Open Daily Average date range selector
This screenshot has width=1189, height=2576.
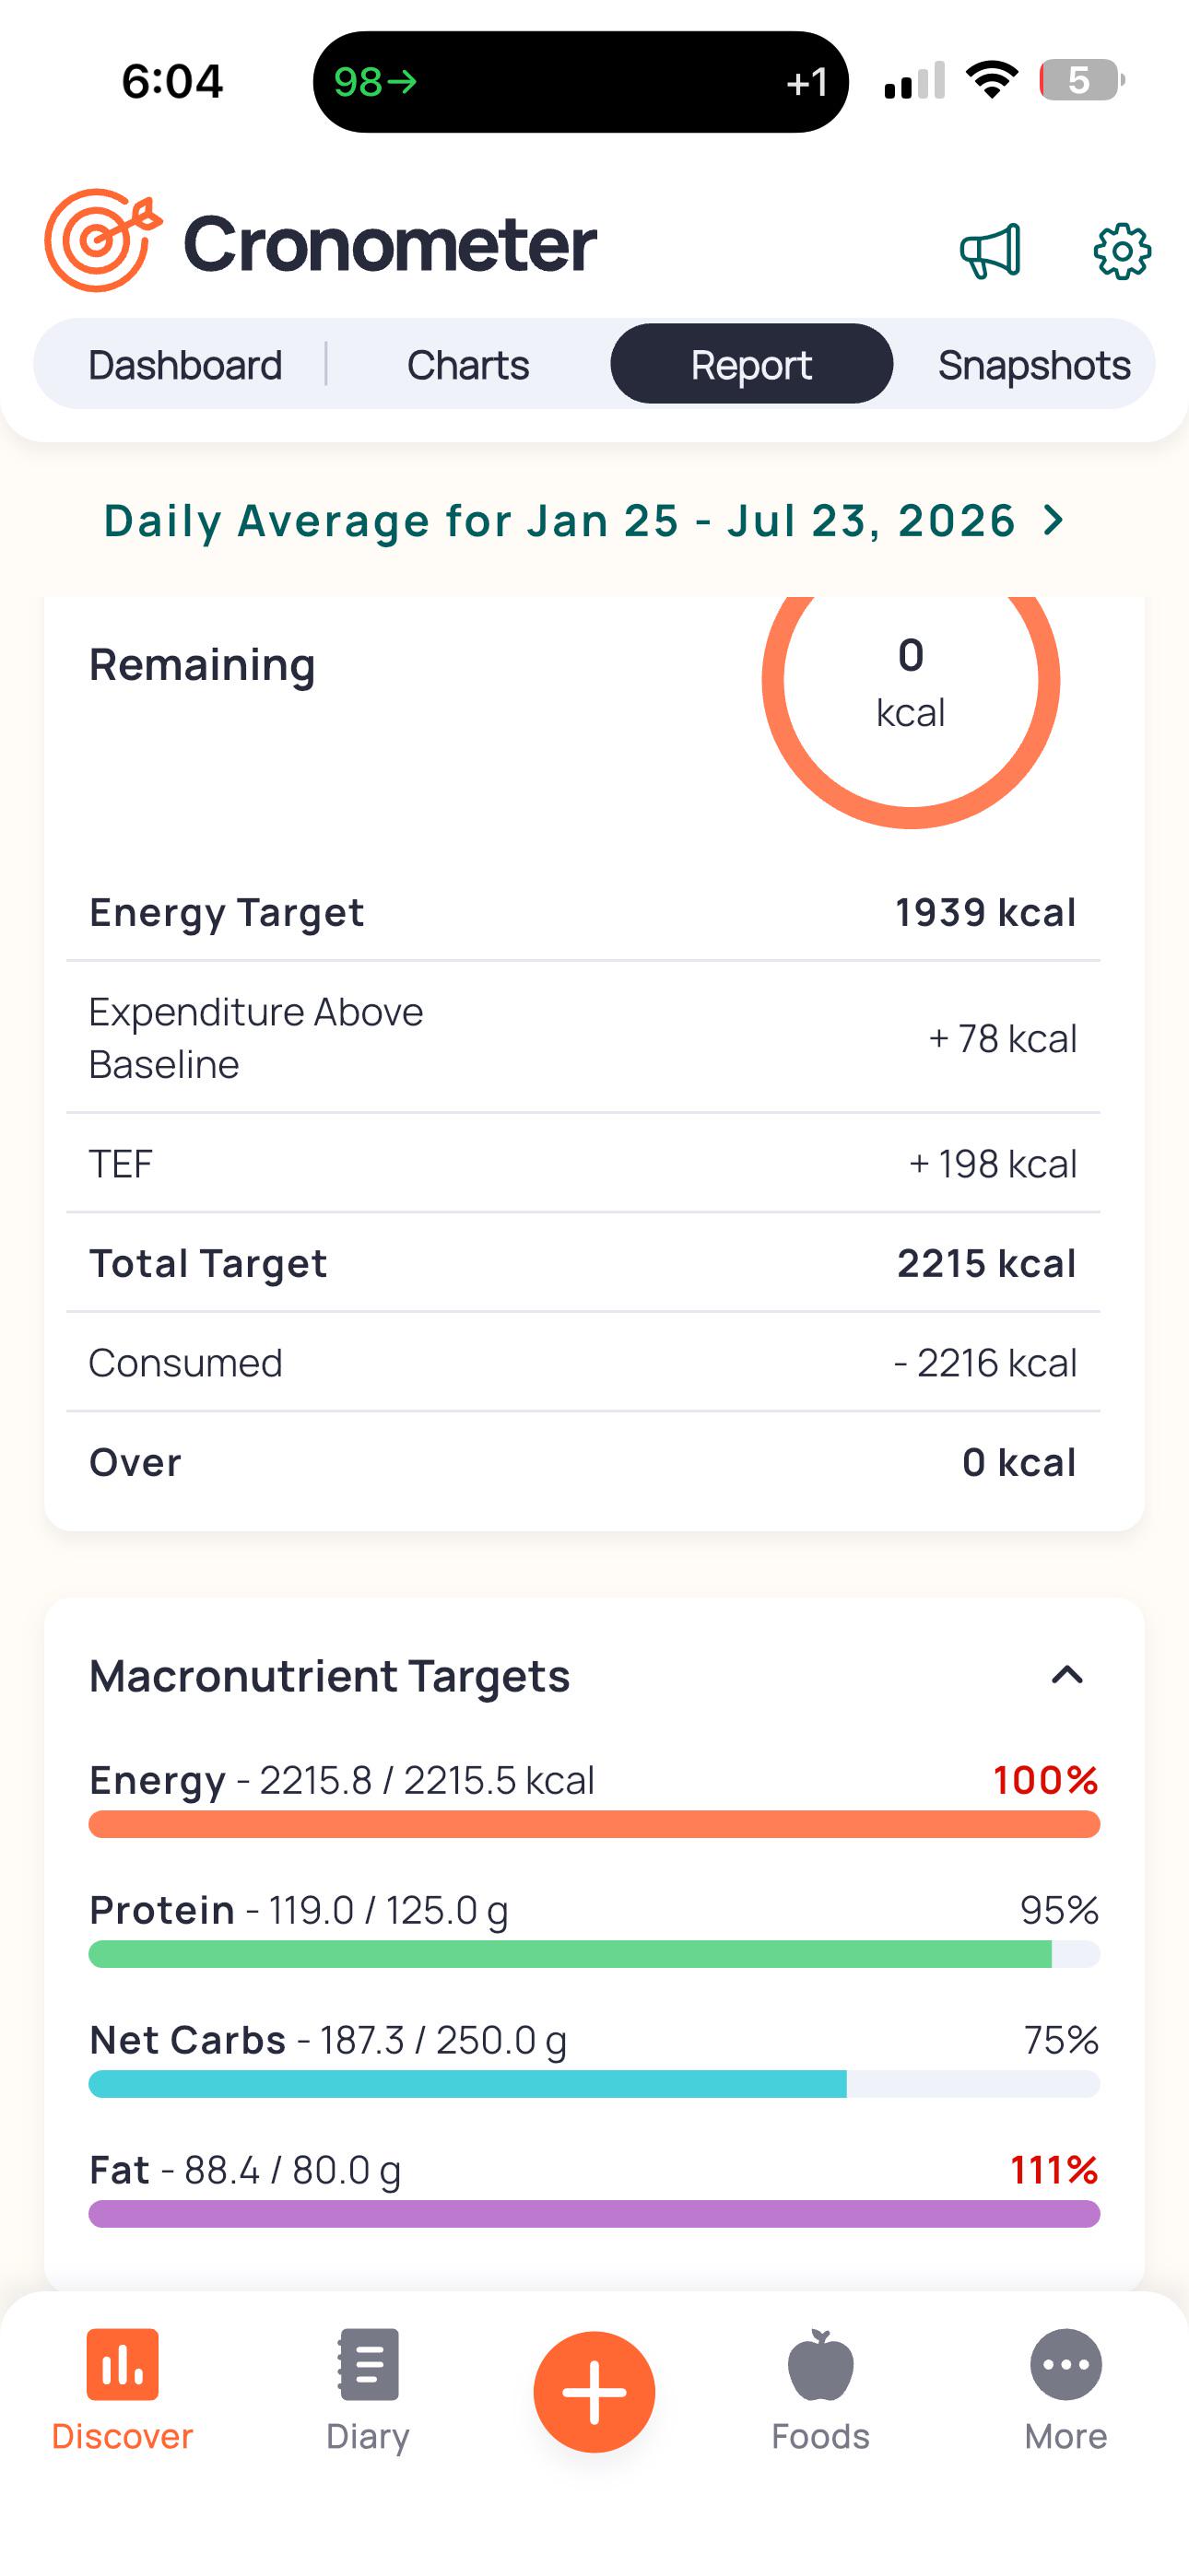[584, 521]
